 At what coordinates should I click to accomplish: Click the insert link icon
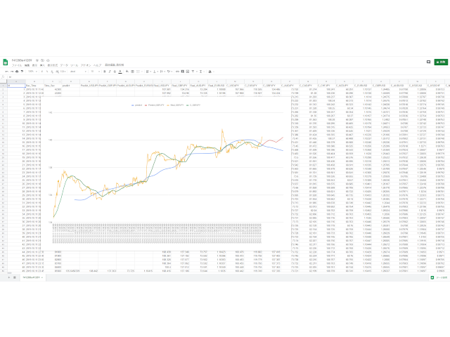177,72
